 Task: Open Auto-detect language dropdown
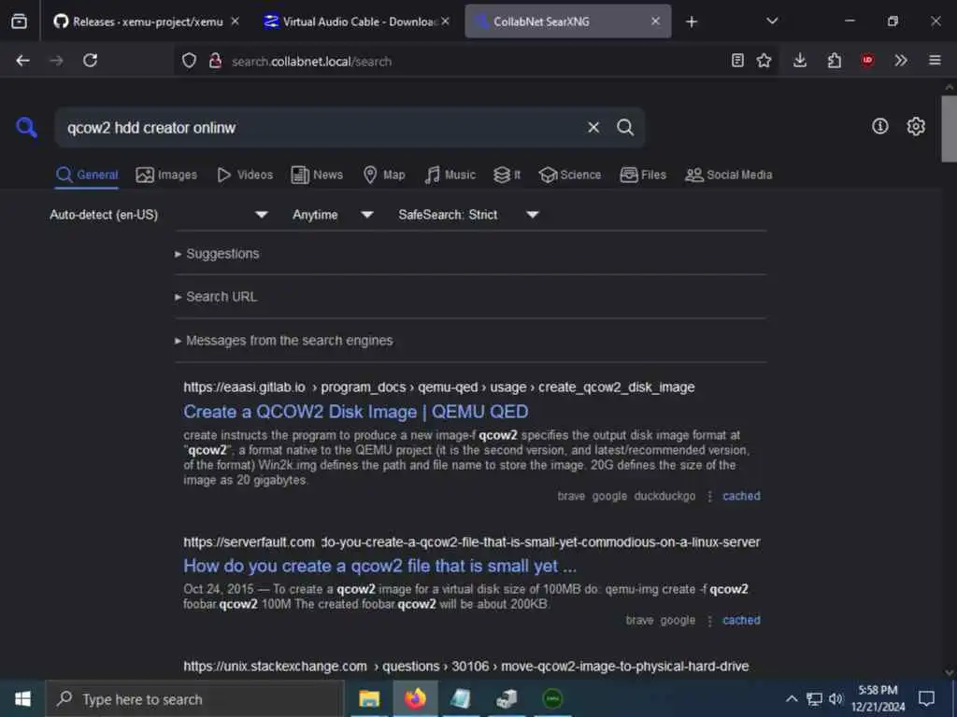click(x=159, y=215)
